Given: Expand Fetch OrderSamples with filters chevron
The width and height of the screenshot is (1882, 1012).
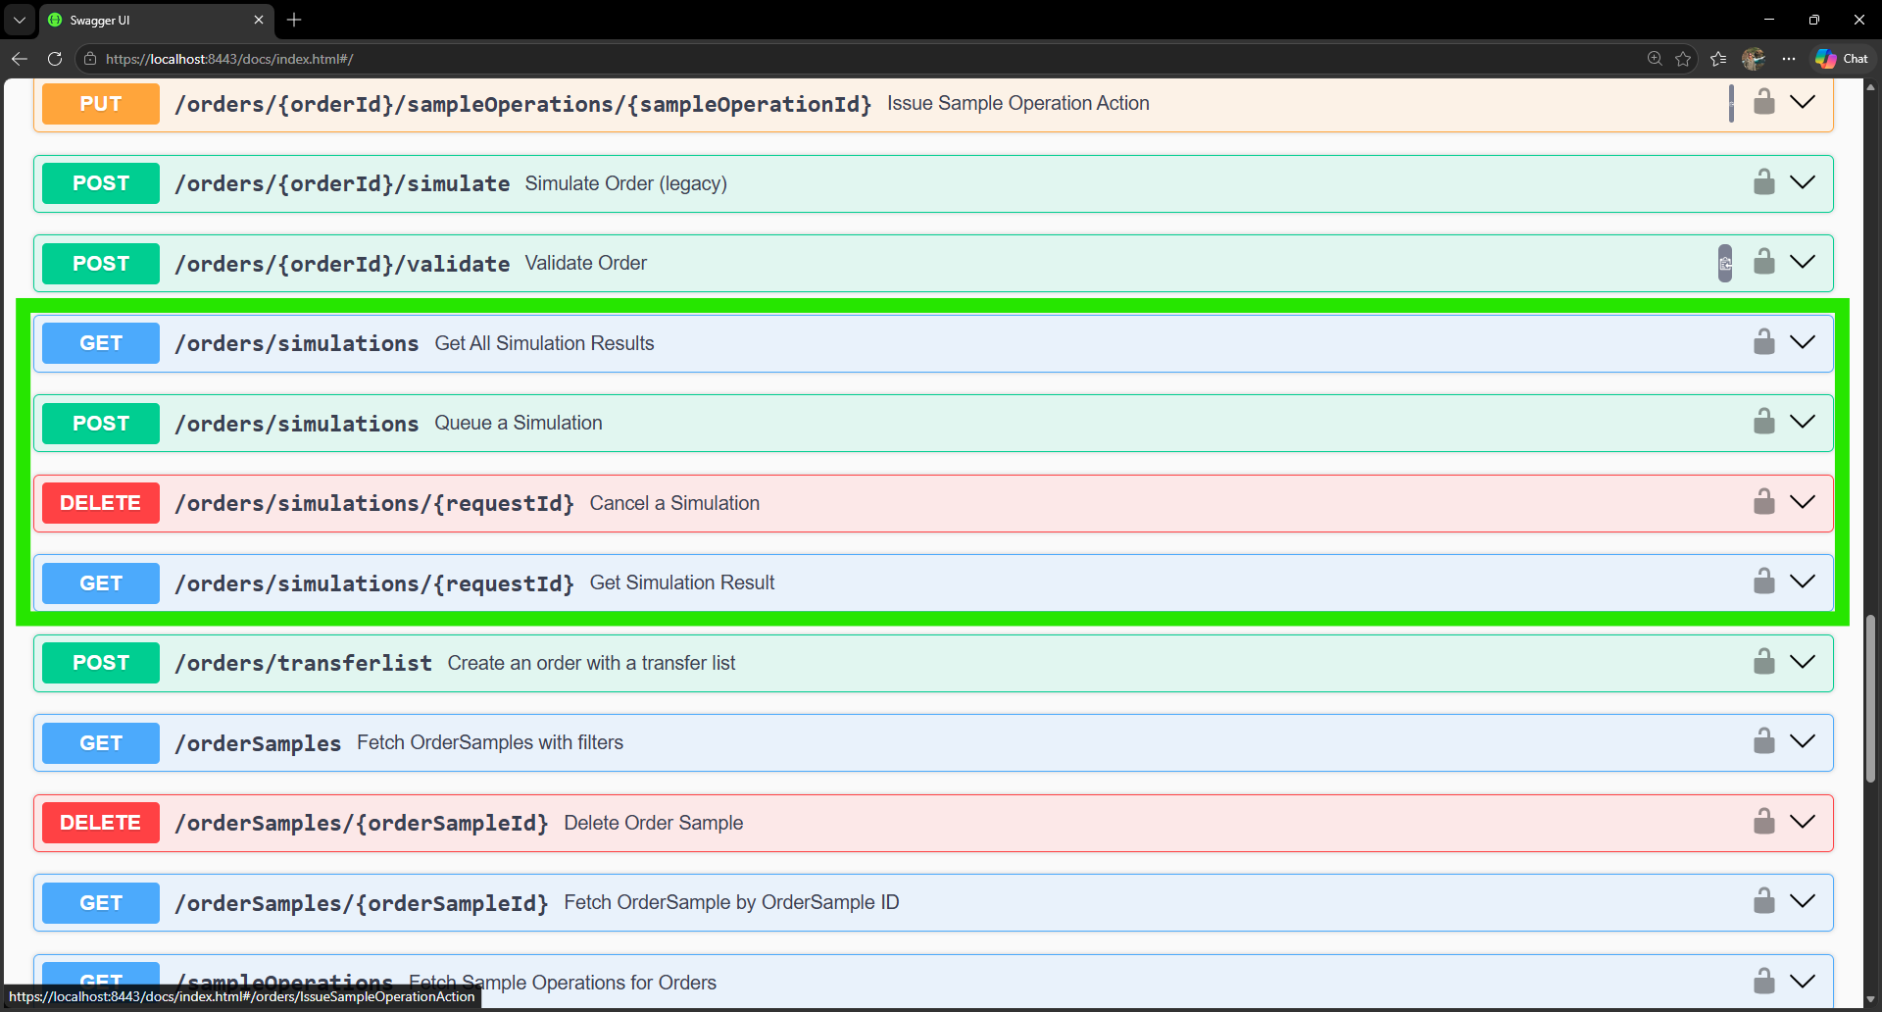Looking at the screenshot, I should (1803, 741).
